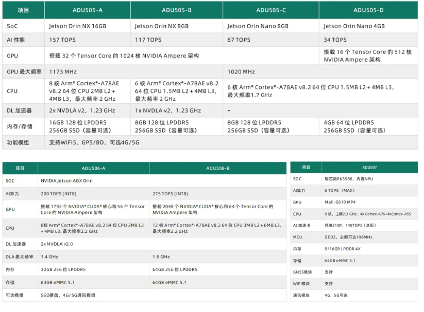Click the 16GB 128 位 LPDDR5 memory cell
This screenshot has width=424, height=312.
pyautogui.click(x=88, y=126)
